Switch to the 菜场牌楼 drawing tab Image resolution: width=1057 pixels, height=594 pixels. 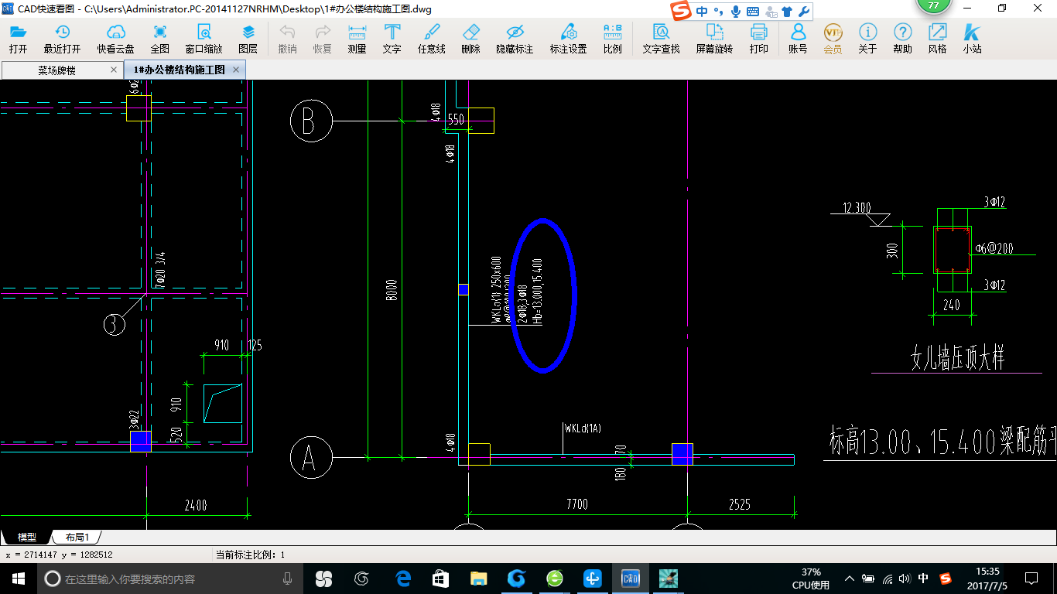57,70
